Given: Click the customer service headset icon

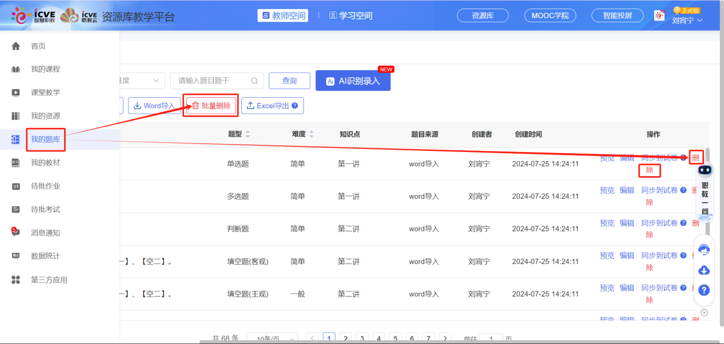Looking at the screenshot, I should tap(704, 250).
